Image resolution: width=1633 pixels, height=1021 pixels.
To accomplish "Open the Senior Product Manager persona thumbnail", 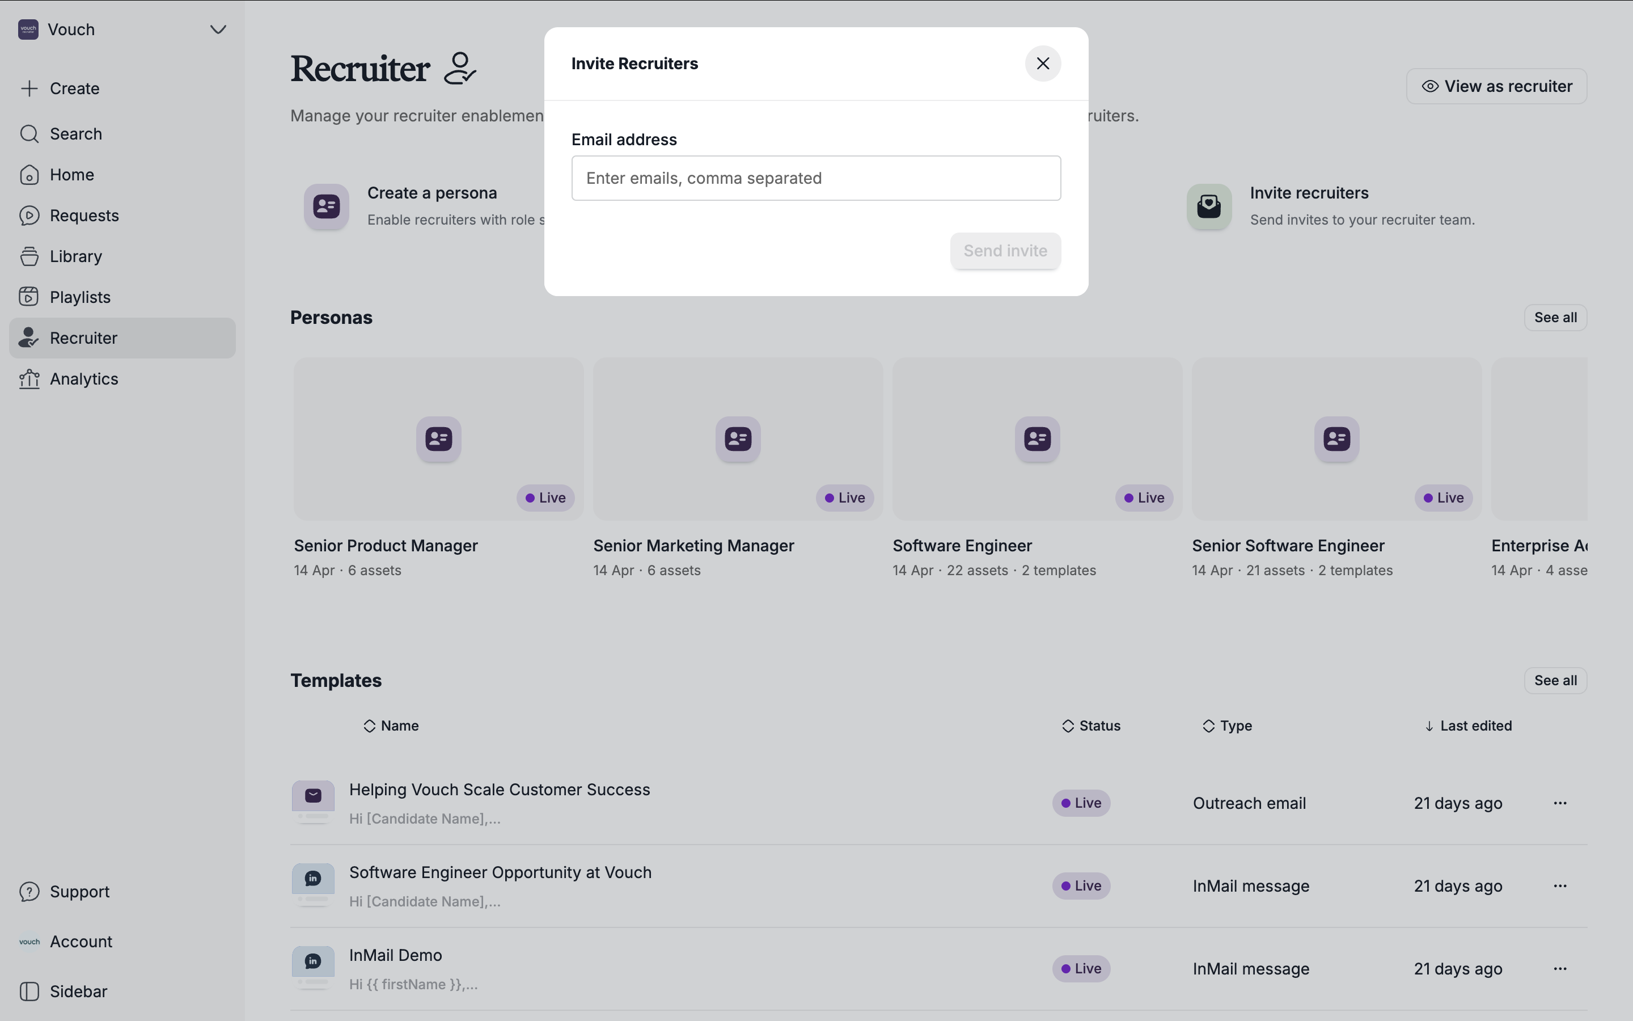I will [x=439, y=439].
